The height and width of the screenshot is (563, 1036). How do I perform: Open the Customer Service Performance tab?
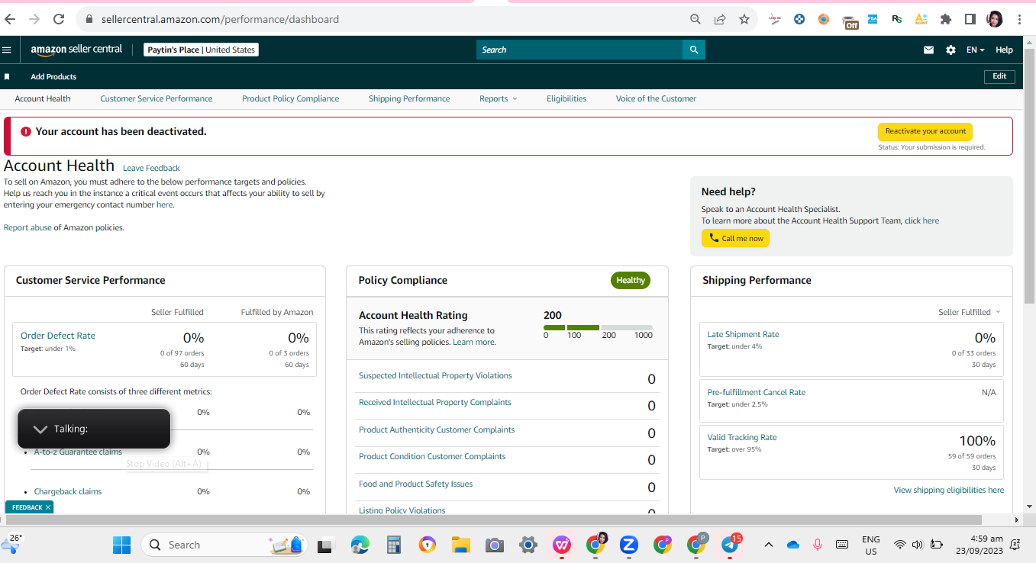pyautogui.click(x=157, y=98)
